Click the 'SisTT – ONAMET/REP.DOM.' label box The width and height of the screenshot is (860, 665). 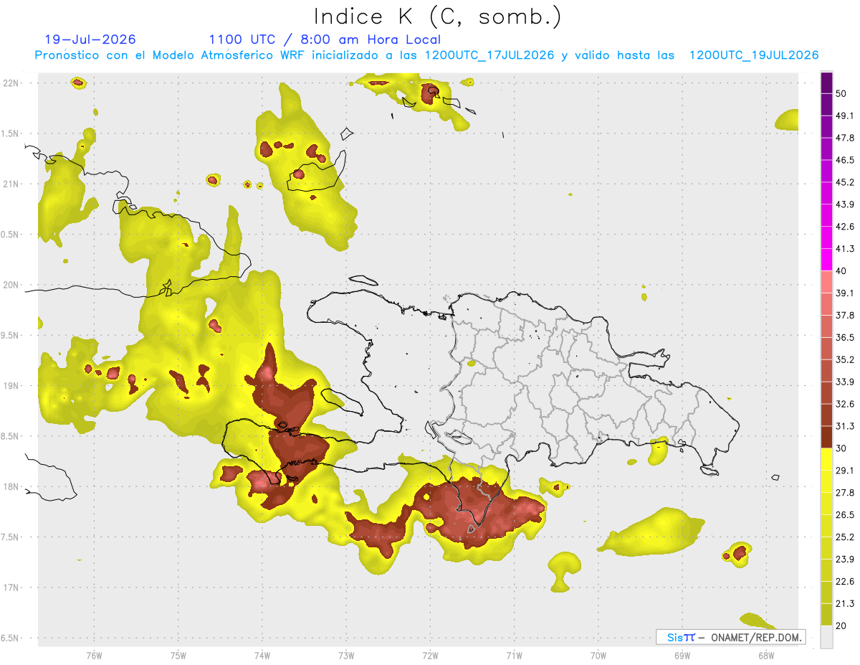pos(730,637)
